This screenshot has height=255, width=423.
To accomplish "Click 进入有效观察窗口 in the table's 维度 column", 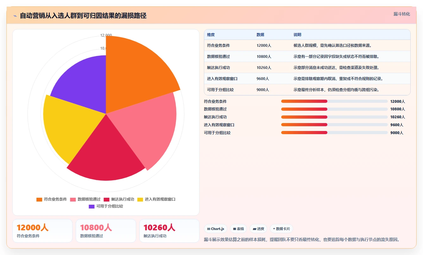I will tap(222, 79).
